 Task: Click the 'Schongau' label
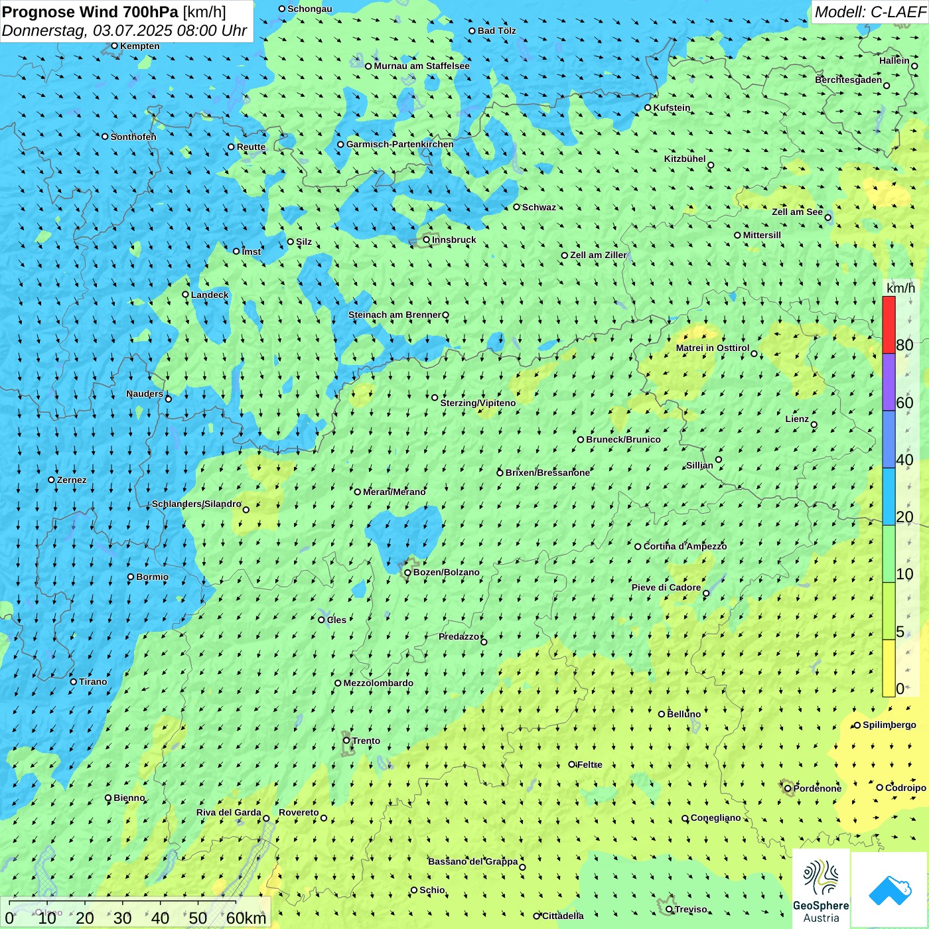point(309,9)
